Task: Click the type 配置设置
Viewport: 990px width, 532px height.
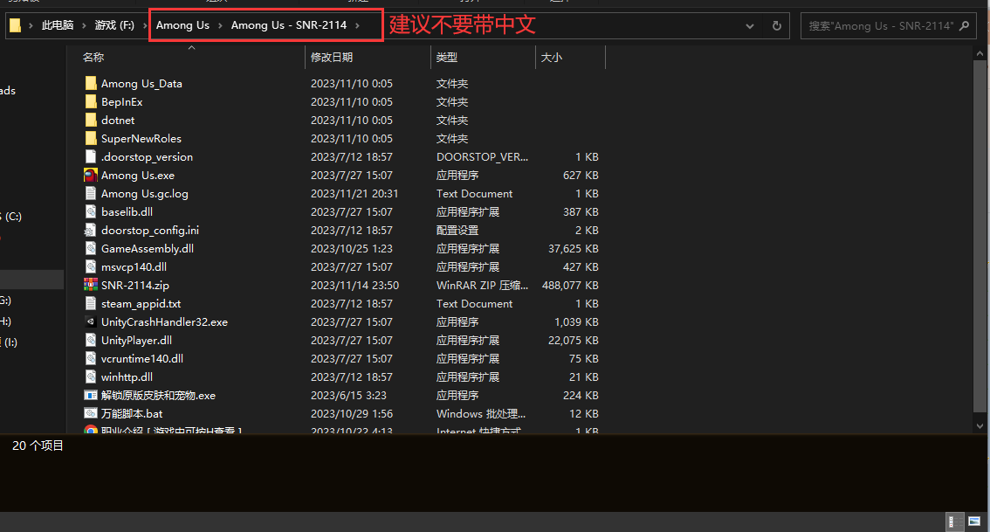Action: click(457, 230)
